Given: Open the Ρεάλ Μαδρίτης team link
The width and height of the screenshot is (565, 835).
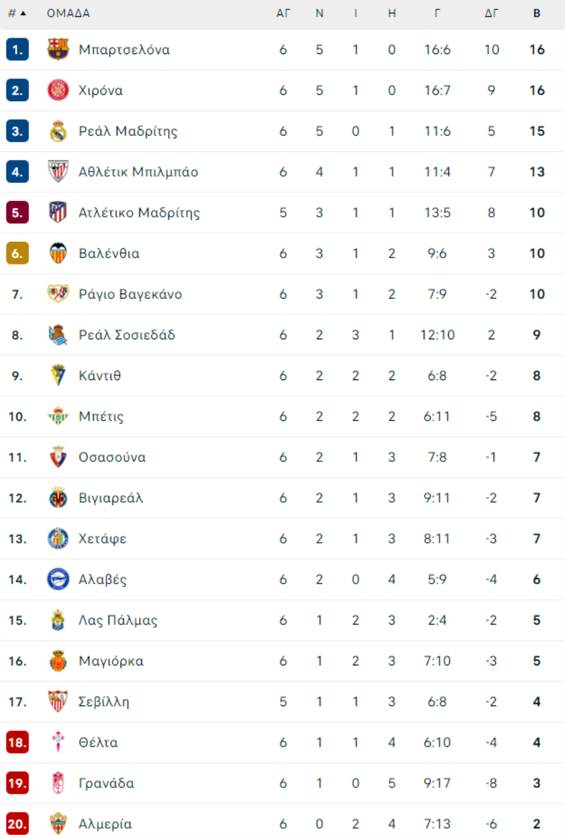Looking at the screenshot, I should coord(128,131).
